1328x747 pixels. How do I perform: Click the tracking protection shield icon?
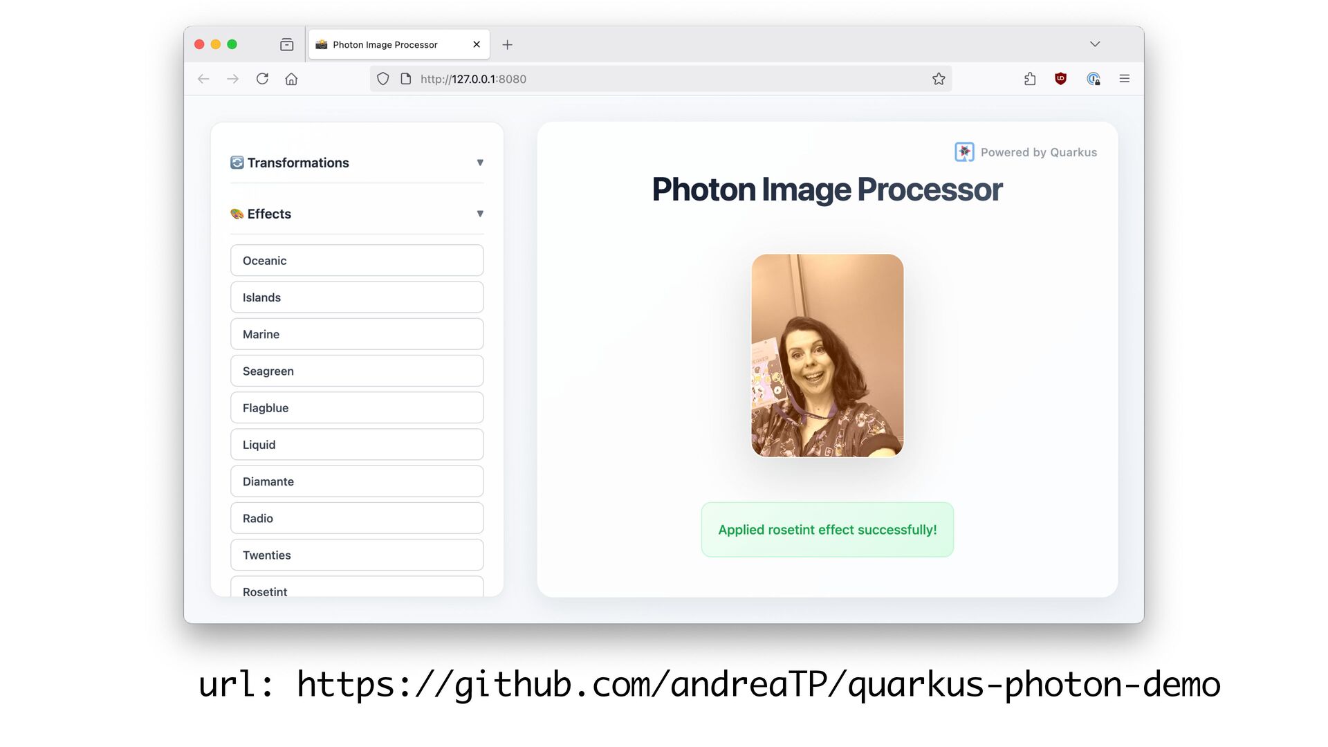pos(382,79)
